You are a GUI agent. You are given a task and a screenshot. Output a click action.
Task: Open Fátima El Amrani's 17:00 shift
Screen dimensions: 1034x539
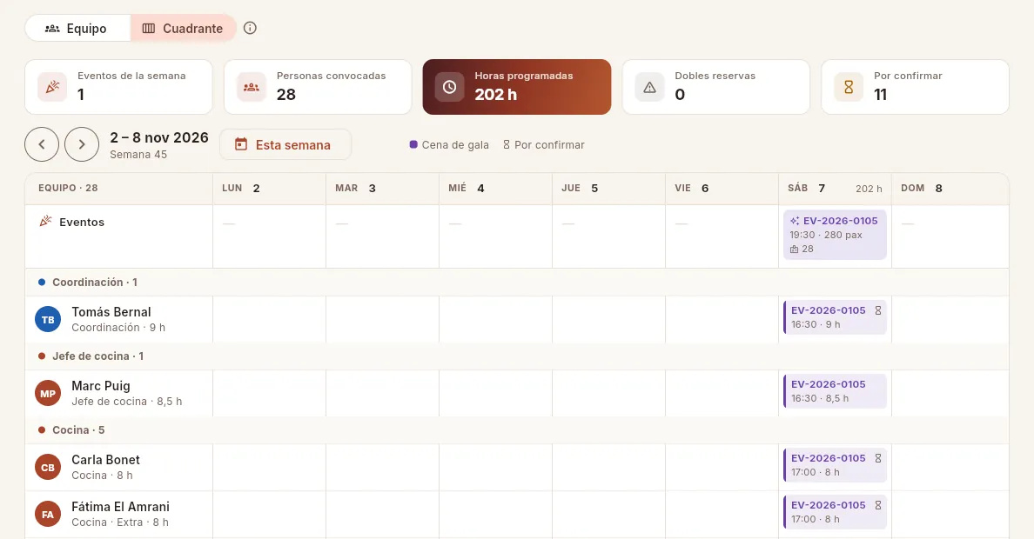pos(835,512)
